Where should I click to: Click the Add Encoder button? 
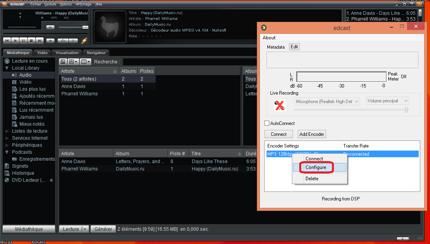point(312,134)
